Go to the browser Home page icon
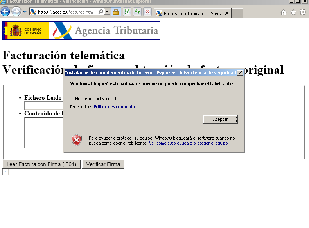309x228 pixels. point(284,12)
